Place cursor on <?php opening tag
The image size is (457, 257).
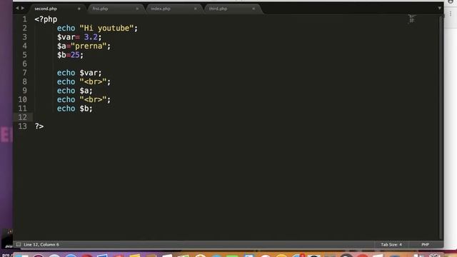tap(46, 19)
